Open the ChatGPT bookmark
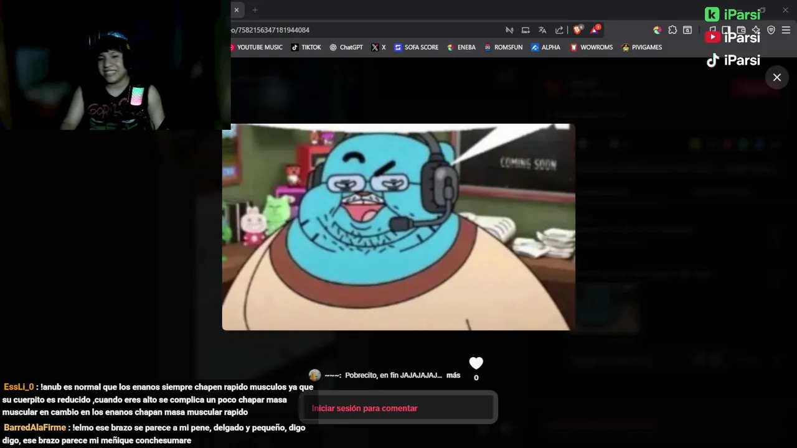The width and height of the screenshot is (797, 448). tap(346, 47)
